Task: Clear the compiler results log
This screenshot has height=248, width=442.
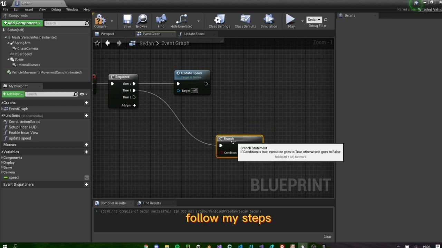Action: click(327, 237)
